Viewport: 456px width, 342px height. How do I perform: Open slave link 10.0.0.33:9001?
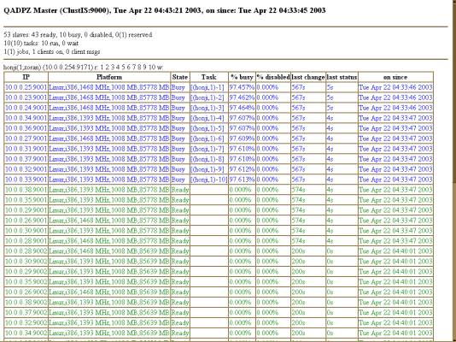pyautogui.click(x=26, y=180)
